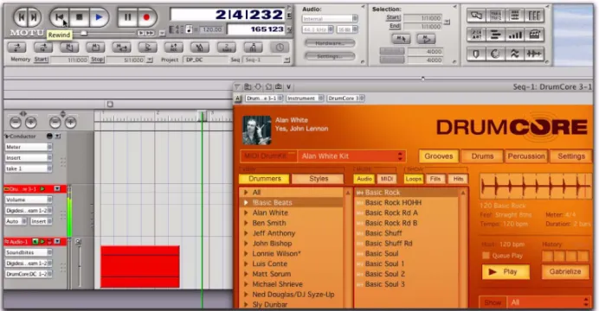Image resolution: width=599 pixels, height=311 pixels.
Task: Click the rising bars meter icon
Action: pyautogui.click(x=514, y=35)
